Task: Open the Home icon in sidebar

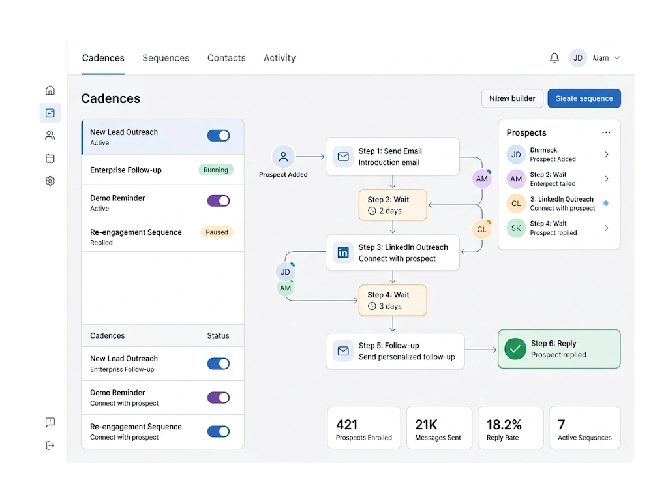Action: click(50, 90)
